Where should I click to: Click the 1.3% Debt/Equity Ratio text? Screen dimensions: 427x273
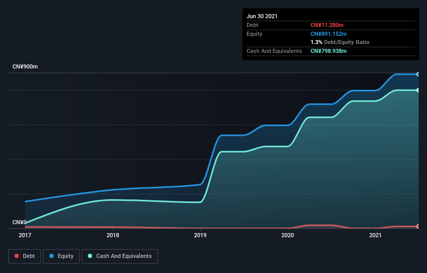click(x=340, y=42)
